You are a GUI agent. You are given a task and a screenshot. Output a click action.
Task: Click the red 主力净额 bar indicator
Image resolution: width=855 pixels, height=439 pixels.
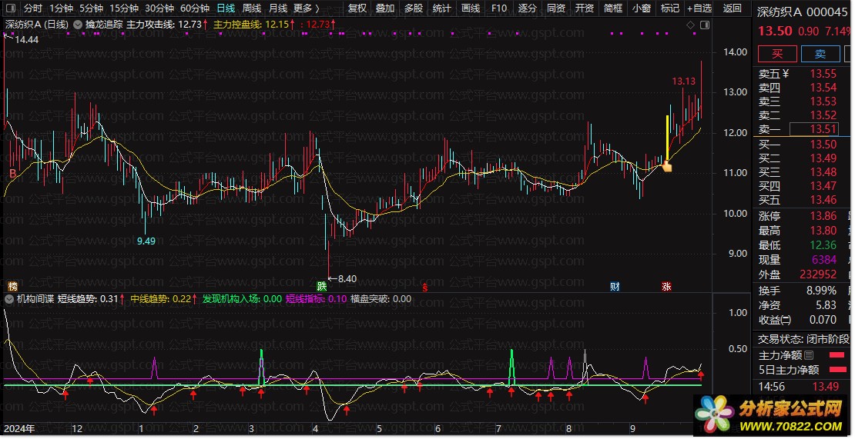(837, 355)
